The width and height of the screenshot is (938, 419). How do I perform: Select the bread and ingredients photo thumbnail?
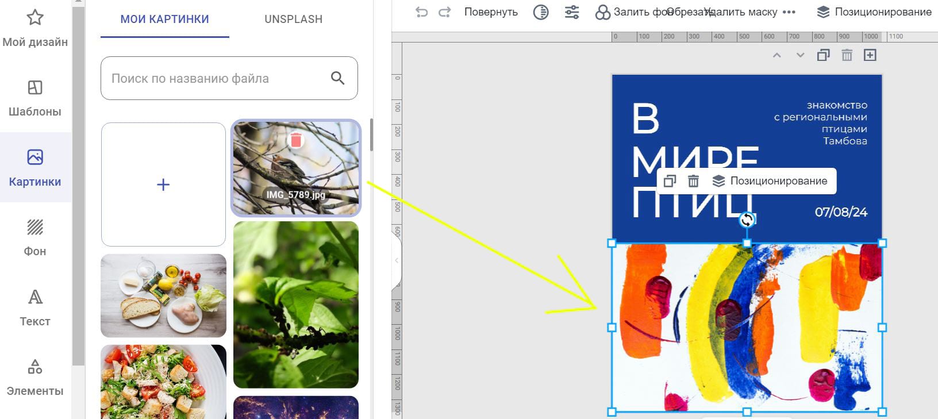coord(163,295)
